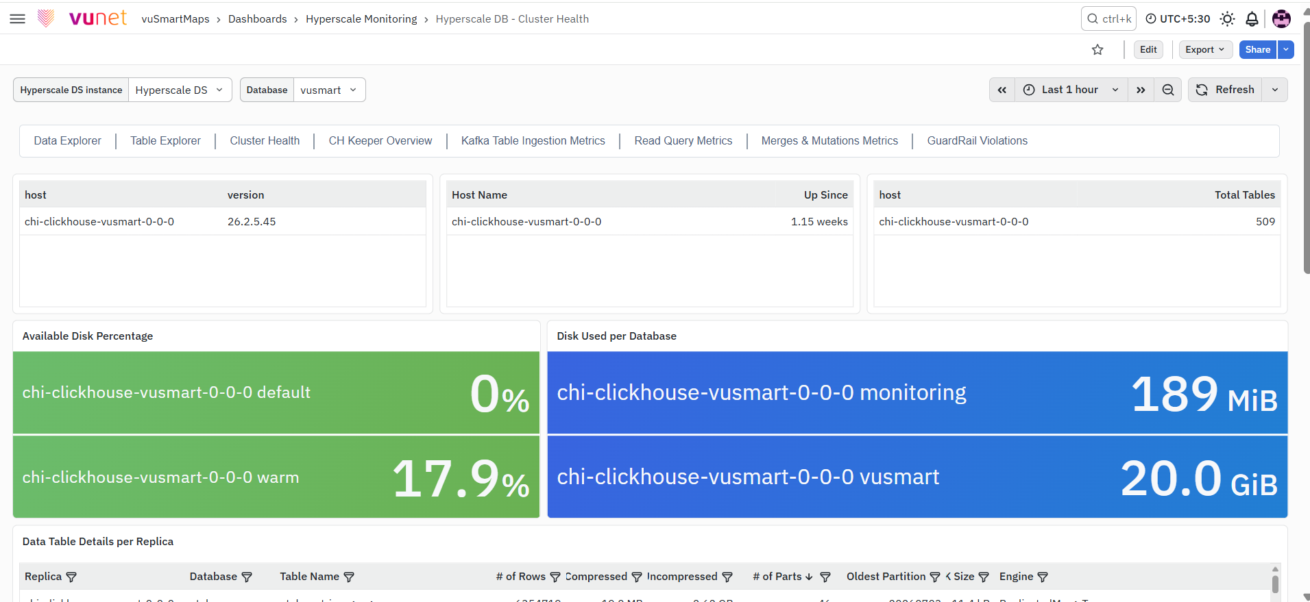Click Data Table Details per Replica title
Viewport: 1310px width, 602px height.
coord(98,541)
